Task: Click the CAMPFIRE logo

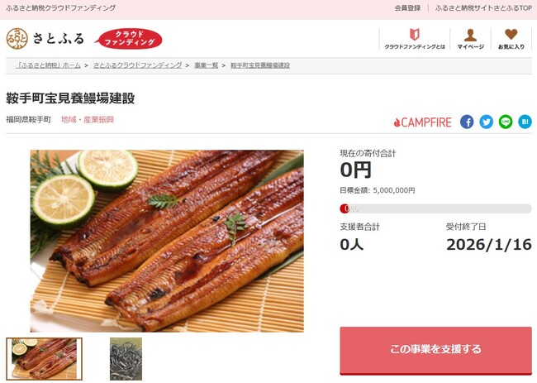Action: coord(423,122)
